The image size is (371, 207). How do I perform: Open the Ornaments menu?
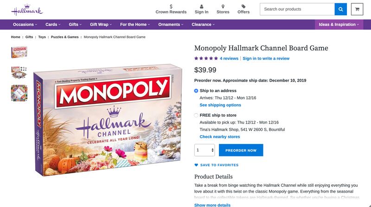point(171,25)
